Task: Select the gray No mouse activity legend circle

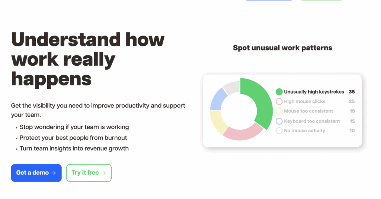Action: tap(279, 131)
